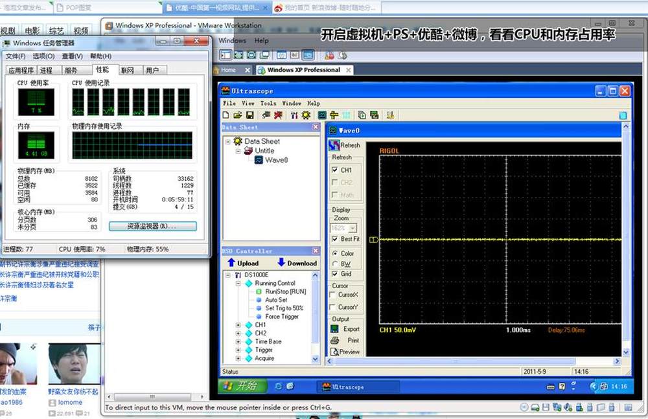This screenshot has height=419, width=648.
Task: Select the Color radio button
Action: (x=335, y=253)
